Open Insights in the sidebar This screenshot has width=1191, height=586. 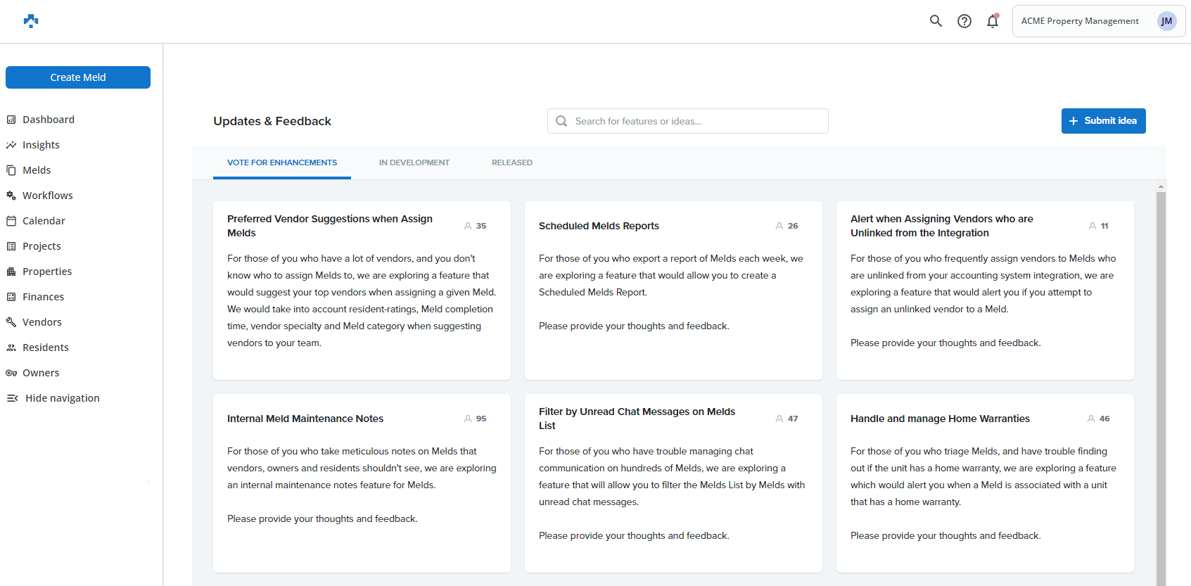pyautogui.click(x=41, y=145)
